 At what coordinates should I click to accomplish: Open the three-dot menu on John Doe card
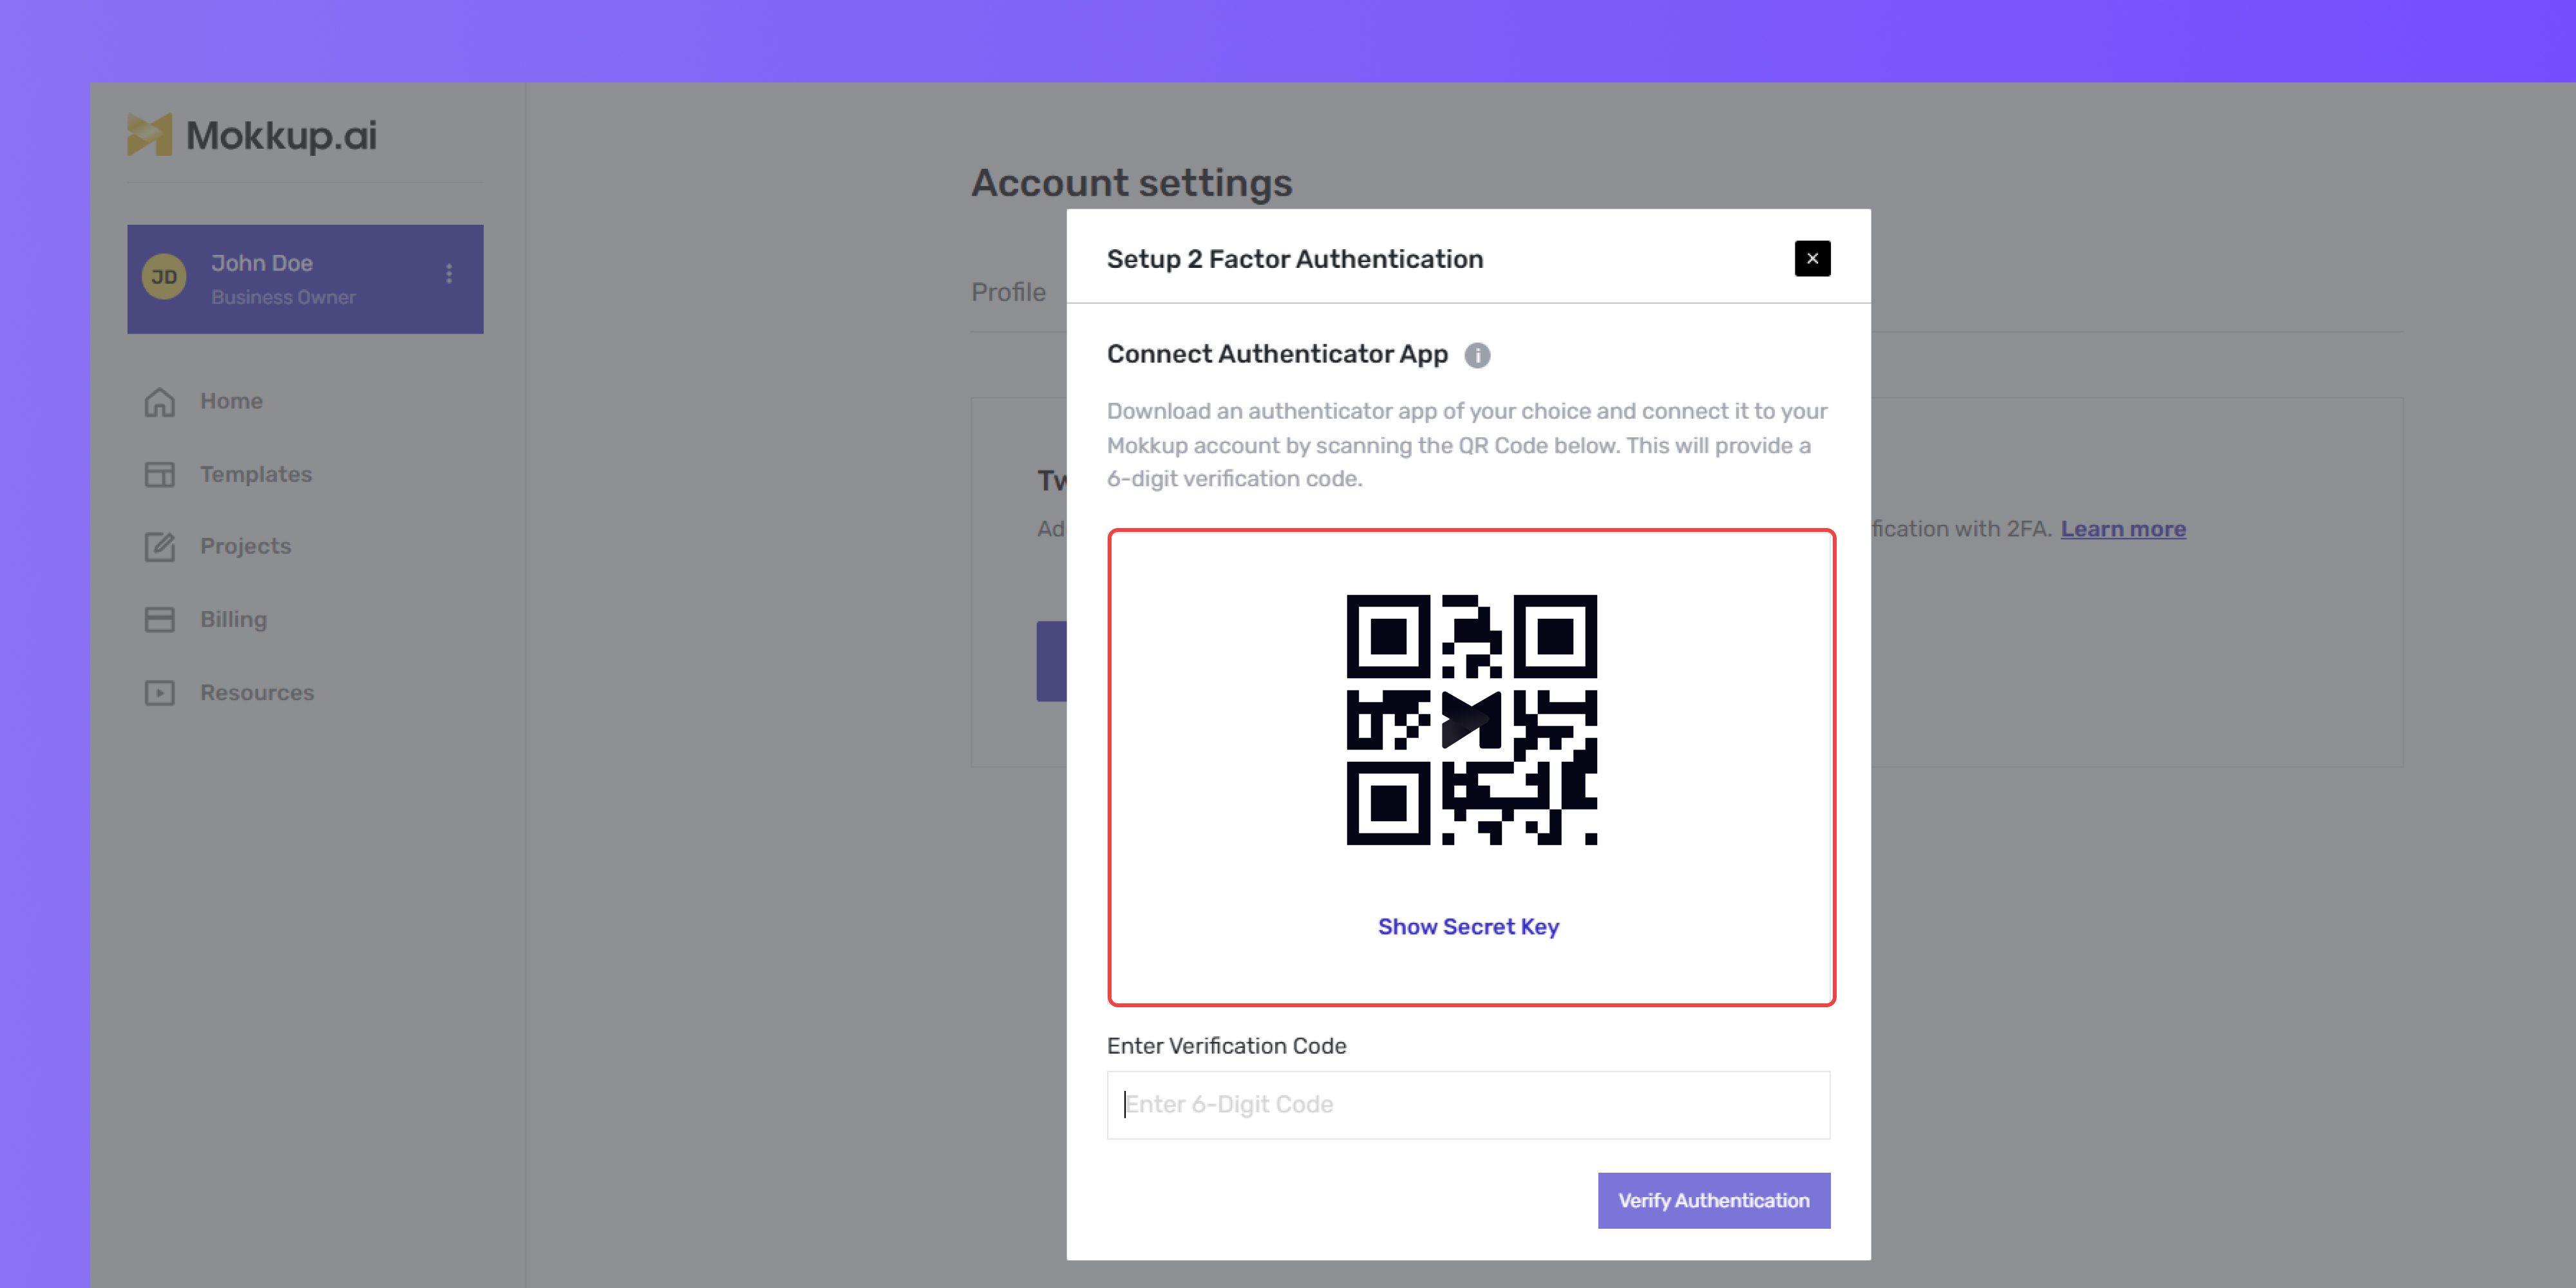point(449,274)
